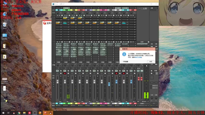Click the Rd automation button on channel 1
This screenshot has height=115, width=205.
[x=57, y=71]
